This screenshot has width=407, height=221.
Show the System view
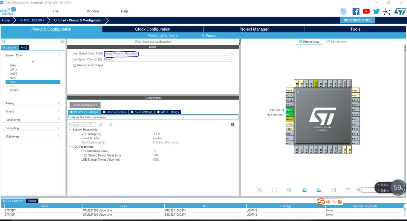point(337,41)
